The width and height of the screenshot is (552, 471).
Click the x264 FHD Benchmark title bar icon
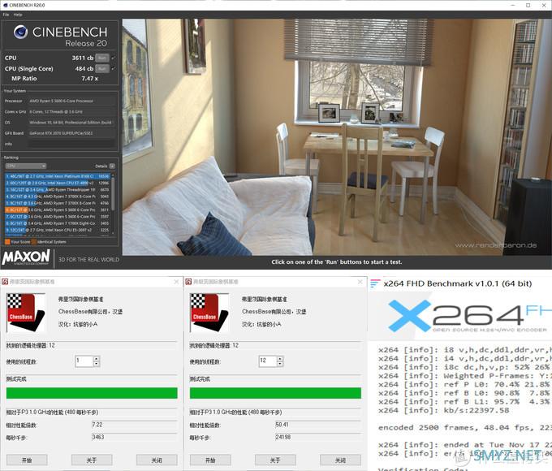point(374,283)
